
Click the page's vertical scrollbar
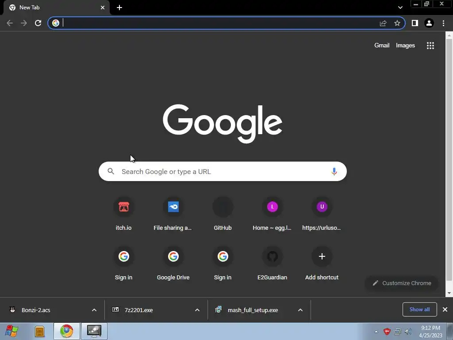click(x=449, y=160)
